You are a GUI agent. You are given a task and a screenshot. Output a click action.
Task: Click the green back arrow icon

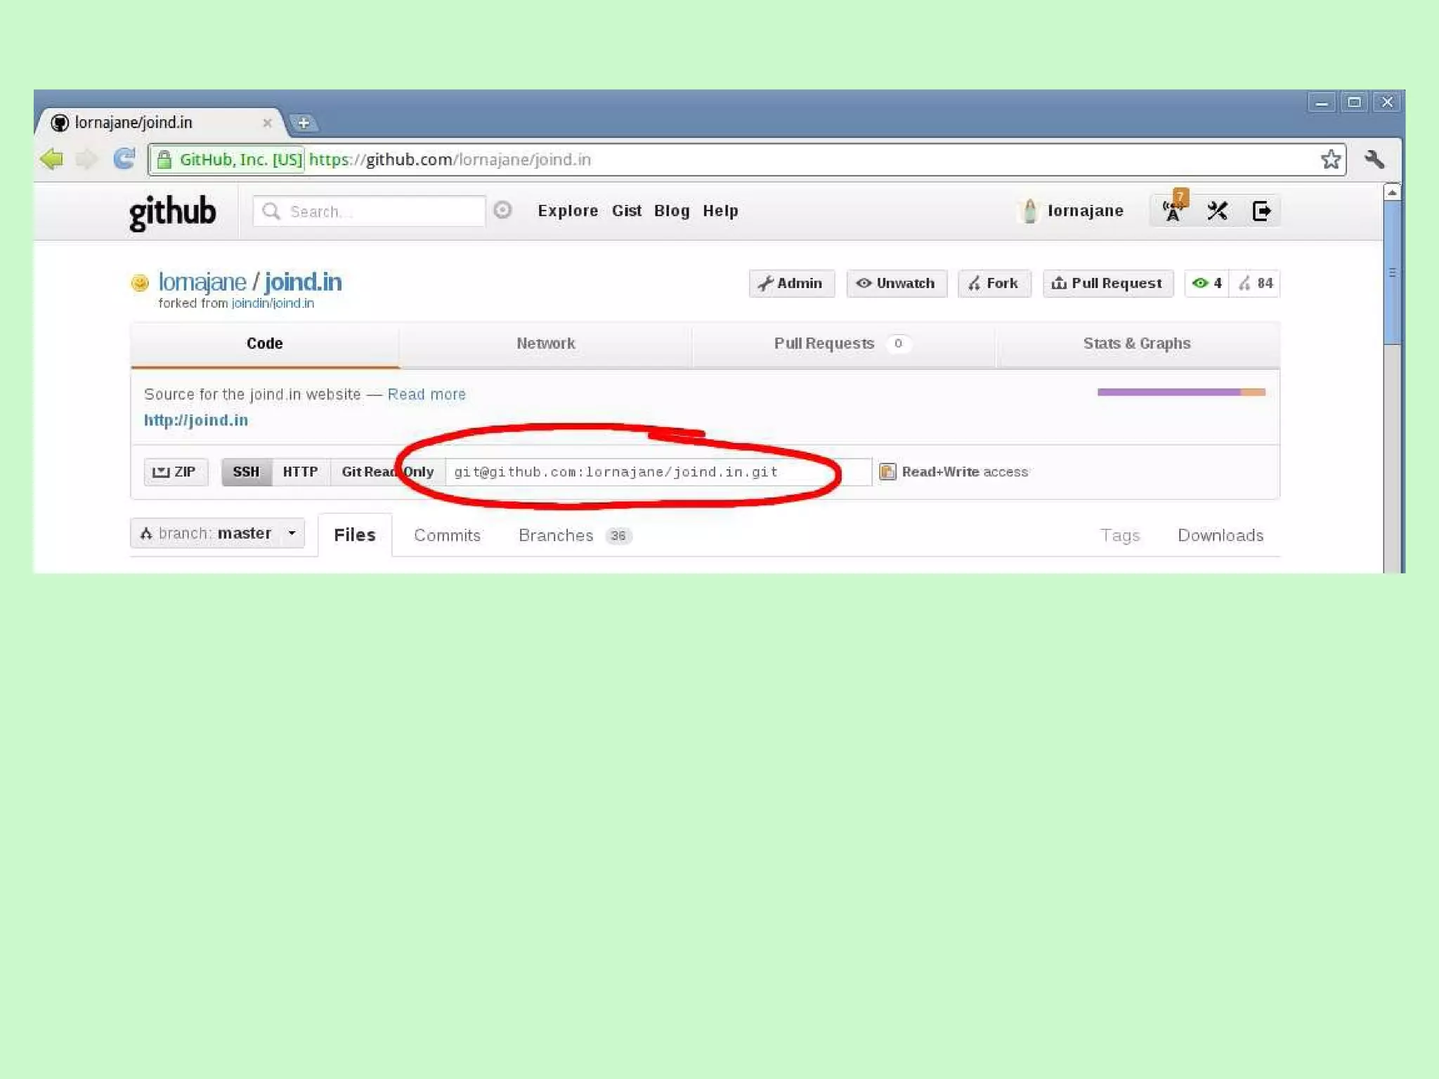click(x=52, y=159)
